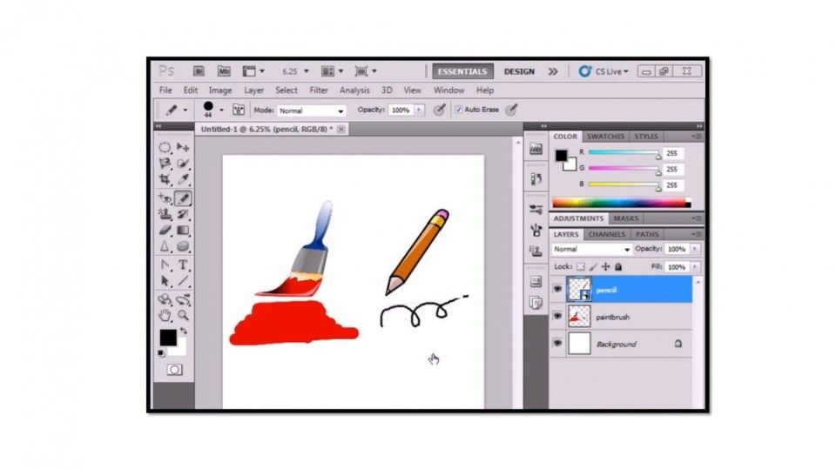Open the tool preset picker arrow
Image resolution: width=836 pixels, height=469 pixels.
185,111
